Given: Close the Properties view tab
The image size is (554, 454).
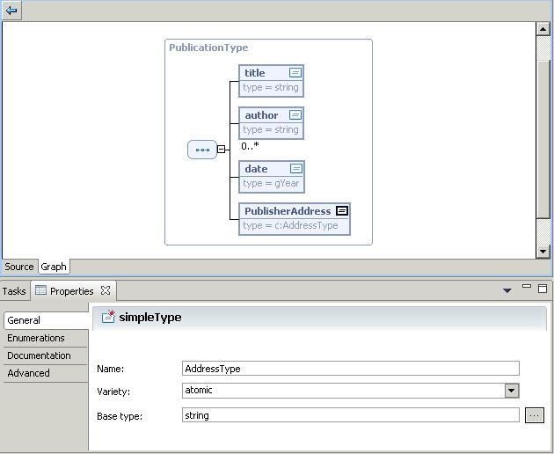Looking at the screenshot, I should (x=106, y=290).
